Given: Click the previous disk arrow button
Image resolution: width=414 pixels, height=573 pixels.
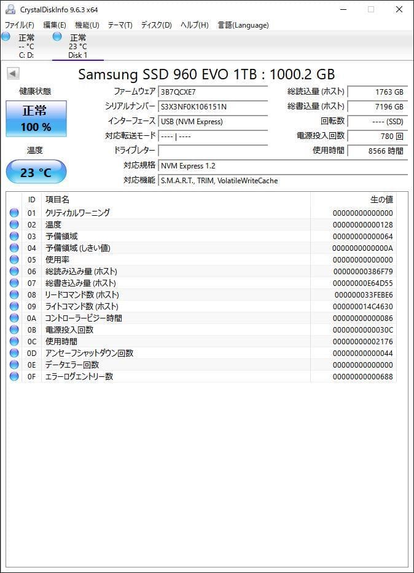Looking at the screenshot, I should (x=13, y=73).
